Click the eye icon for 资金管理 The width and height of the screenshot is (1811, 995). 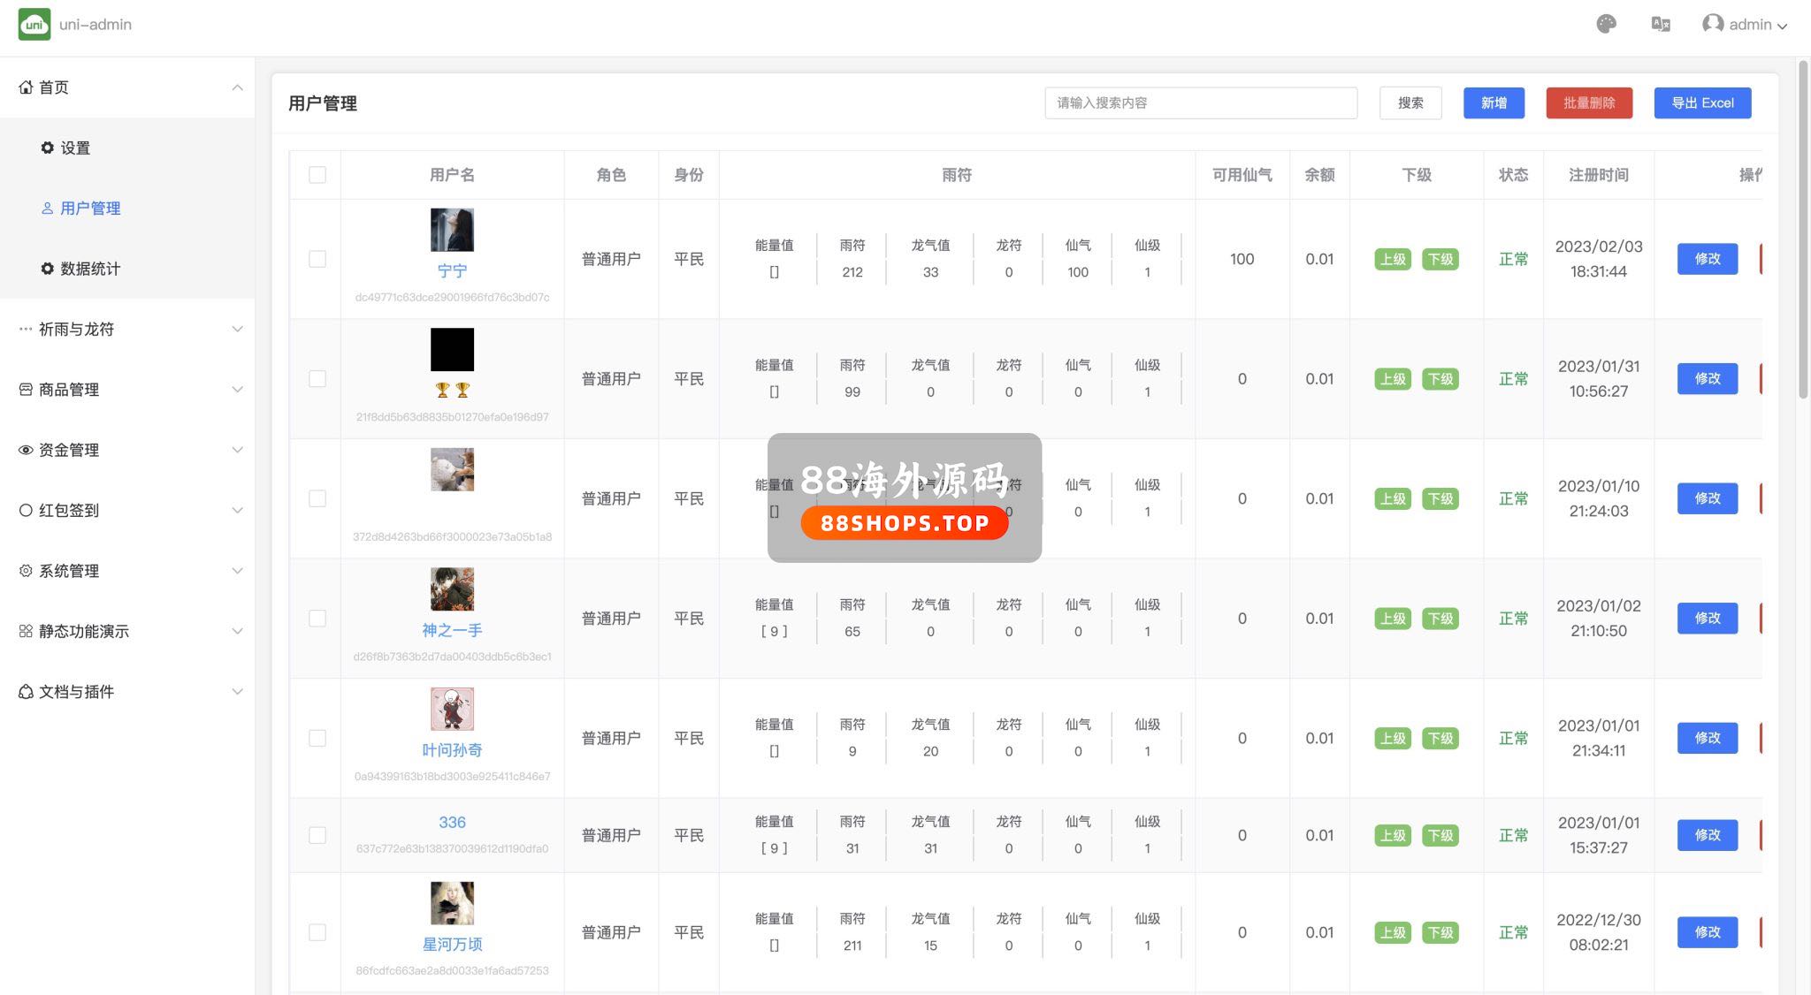point(26,450)
